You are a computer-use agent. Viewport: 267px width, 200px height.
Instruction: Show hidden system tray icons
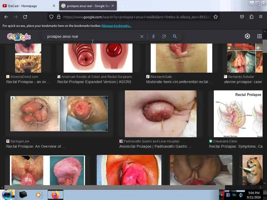pyautogui.click(x=222, y=195)
